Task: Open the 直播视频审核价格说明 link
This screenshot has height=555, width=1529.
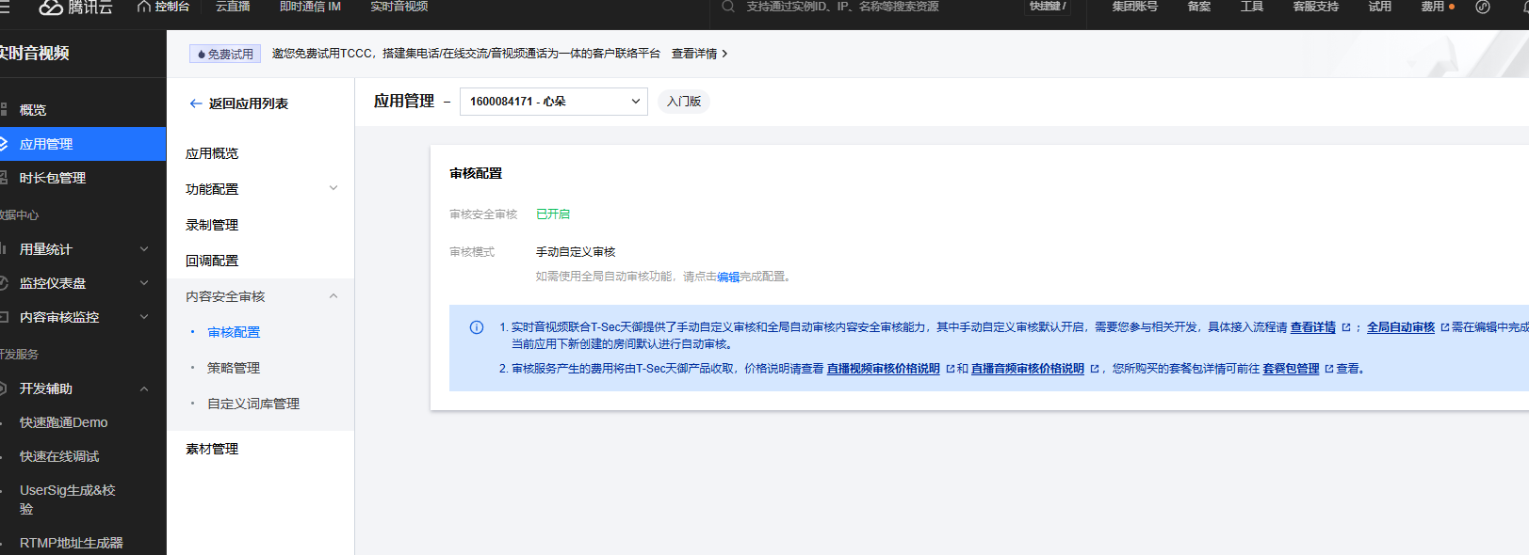Action: tap(883, 369)
